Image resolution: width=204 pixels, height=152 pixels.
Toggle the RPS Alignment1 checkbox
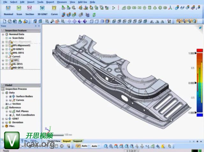[6, 45]
